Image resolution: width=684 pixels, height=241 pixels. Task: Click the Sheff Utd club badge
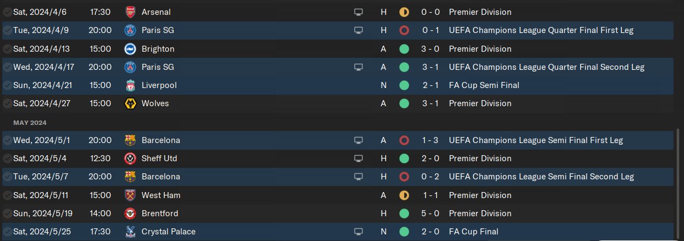(130, 158)
